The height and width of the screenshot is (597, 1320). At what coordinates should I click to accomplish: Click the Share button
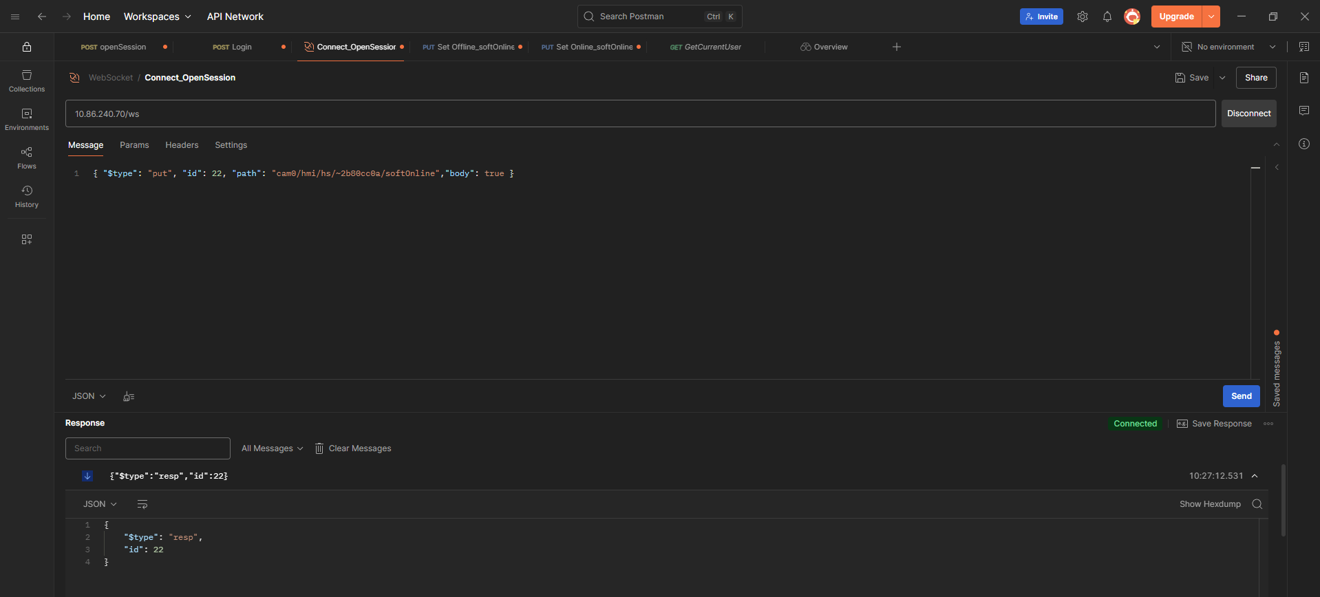[1256, 78]
